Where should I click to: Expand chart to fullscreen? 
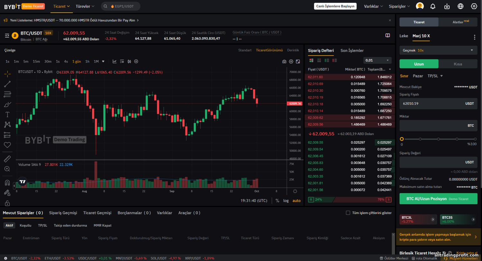298,61
